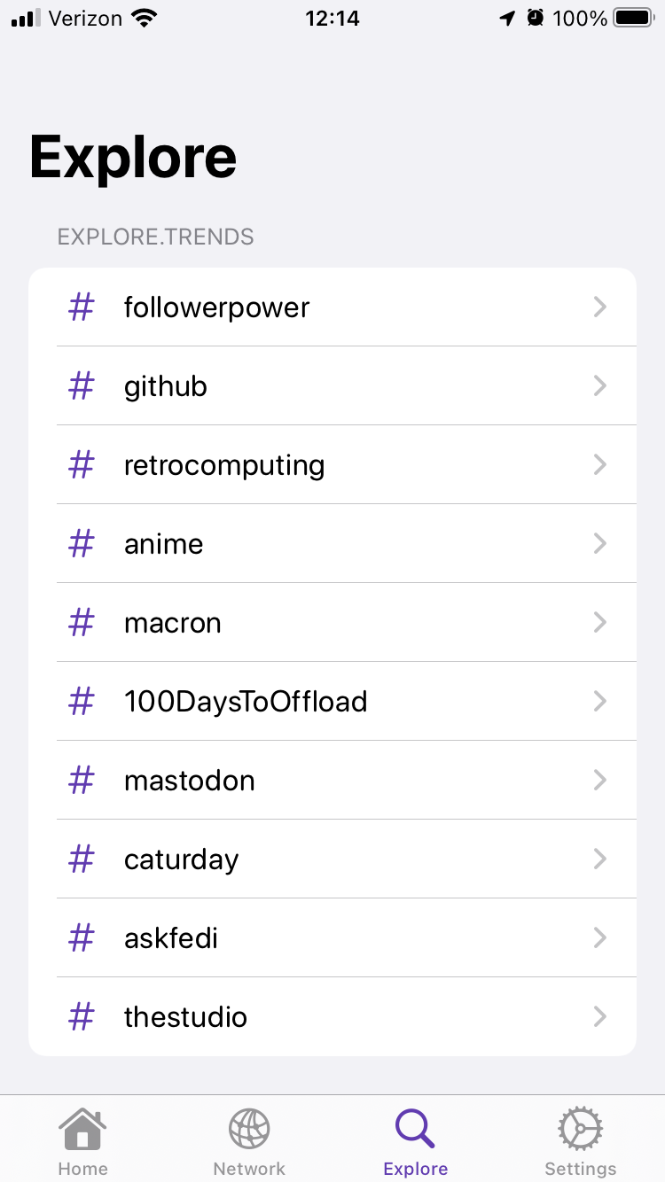Tap the battery indicator in status bar
Image resolution: width=665 pixels, height=1182 pixels.
click(x=634, y=18)
